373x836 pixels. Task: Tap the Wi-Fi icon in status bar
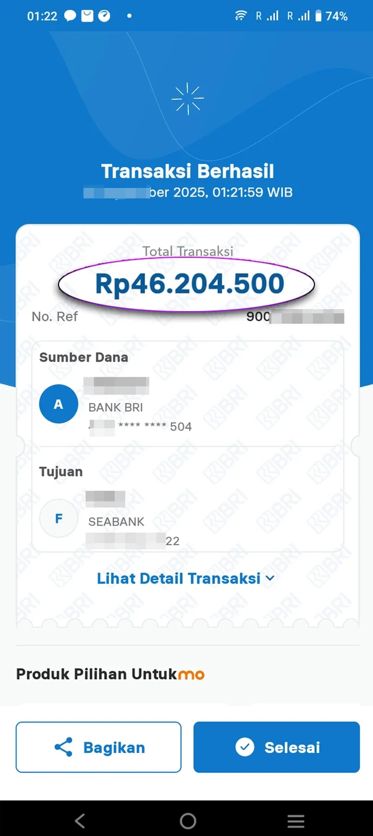(x=241, y=16)
